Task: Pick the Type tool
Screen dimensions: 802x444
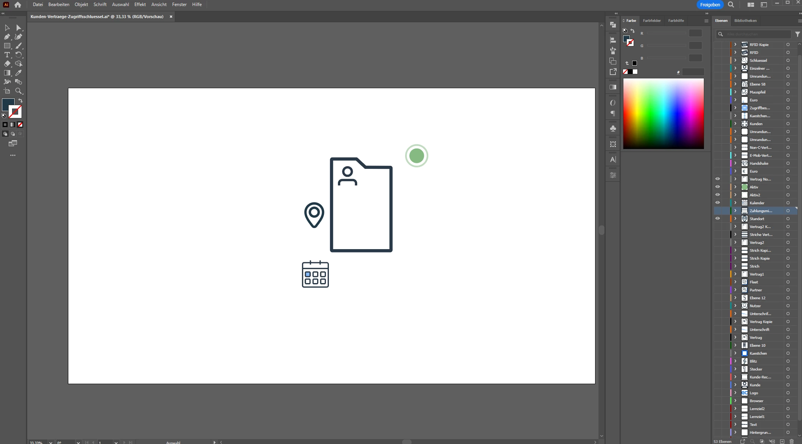Action: [7, 55]
